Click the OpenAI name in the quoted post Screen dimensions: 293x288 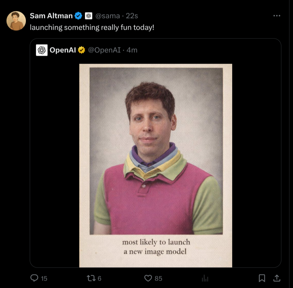tap(63, 50)
